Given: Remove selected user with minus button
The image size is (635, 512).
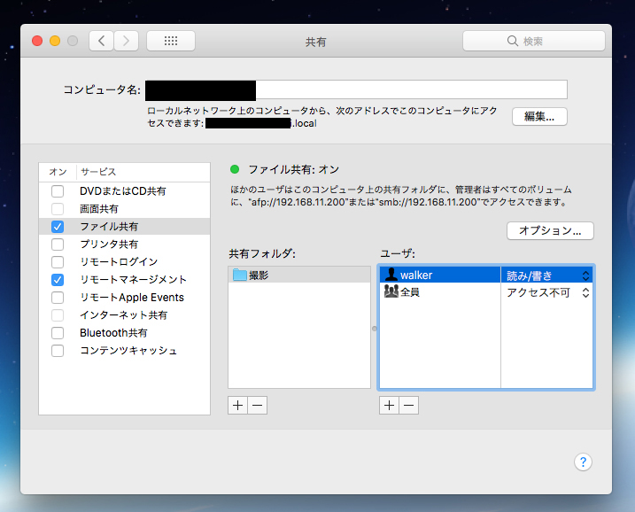Looking at the screenshot, I should tap(408, 405).
